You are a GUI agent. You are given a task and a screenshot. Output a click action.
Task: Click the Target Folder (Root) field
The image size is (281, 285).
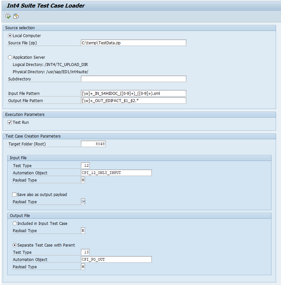[93, 144]
